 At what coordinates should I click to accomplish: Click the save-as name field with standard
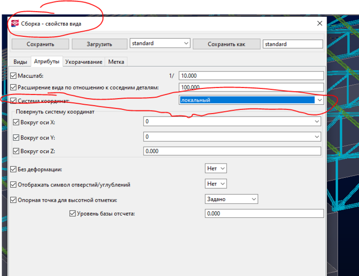pyautogui.click(x=293, y=44)
